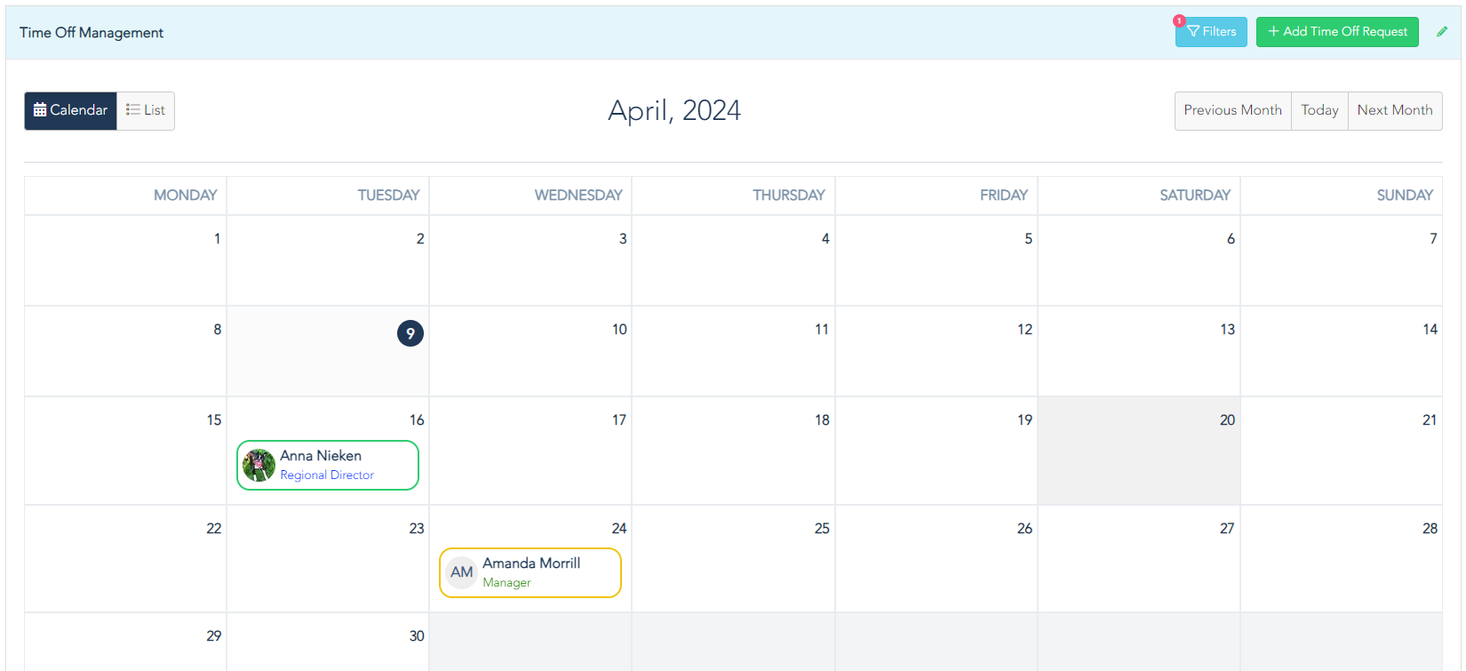Open Anna Nieken's time off entry
Screen dimensions: 1466x671
(328, 465)
